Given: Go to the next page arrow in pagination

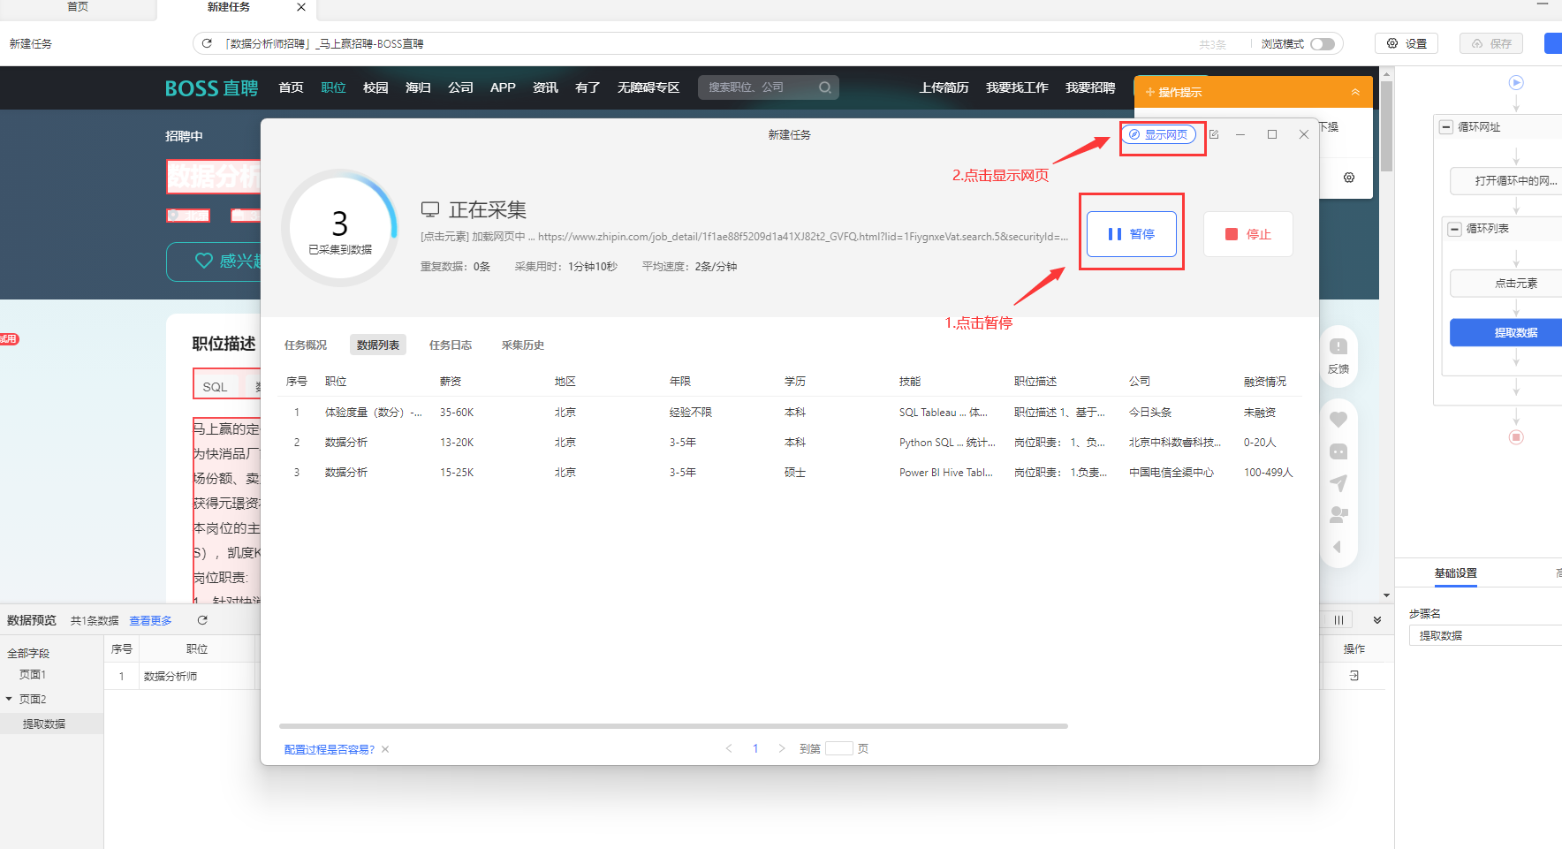Looking at the screenshot, I should click(782, 748).
